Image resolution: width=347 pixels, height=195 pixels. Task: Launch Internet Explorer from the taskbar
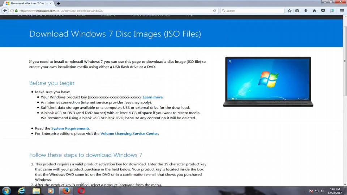21,191
